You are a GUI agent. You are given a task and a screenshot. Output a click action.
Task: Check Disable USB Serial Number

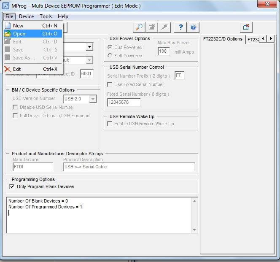[x=15, y=107]
